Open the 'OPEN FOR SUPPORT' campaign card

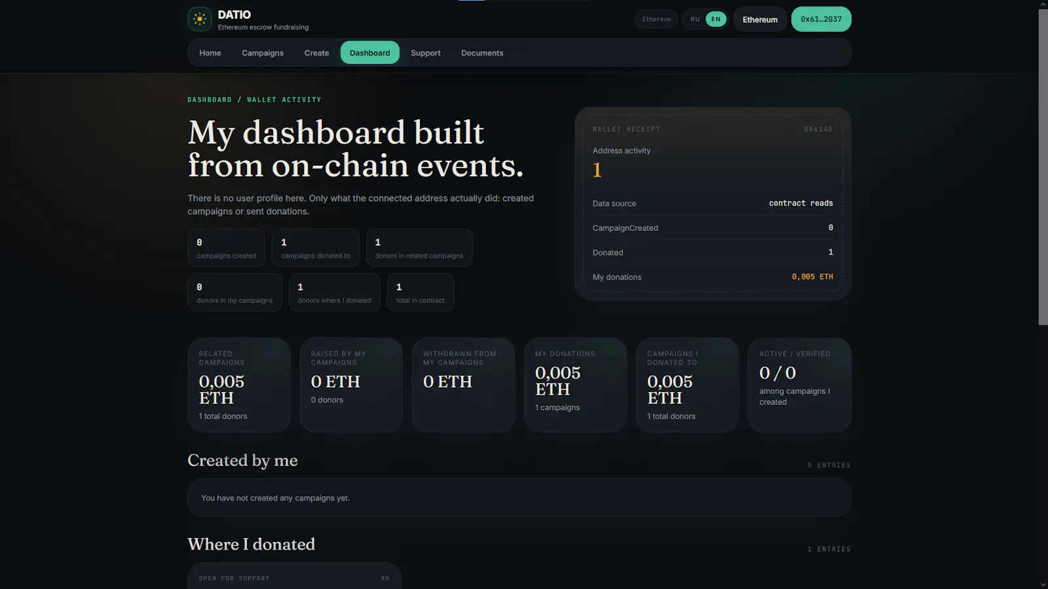[295, 576]
